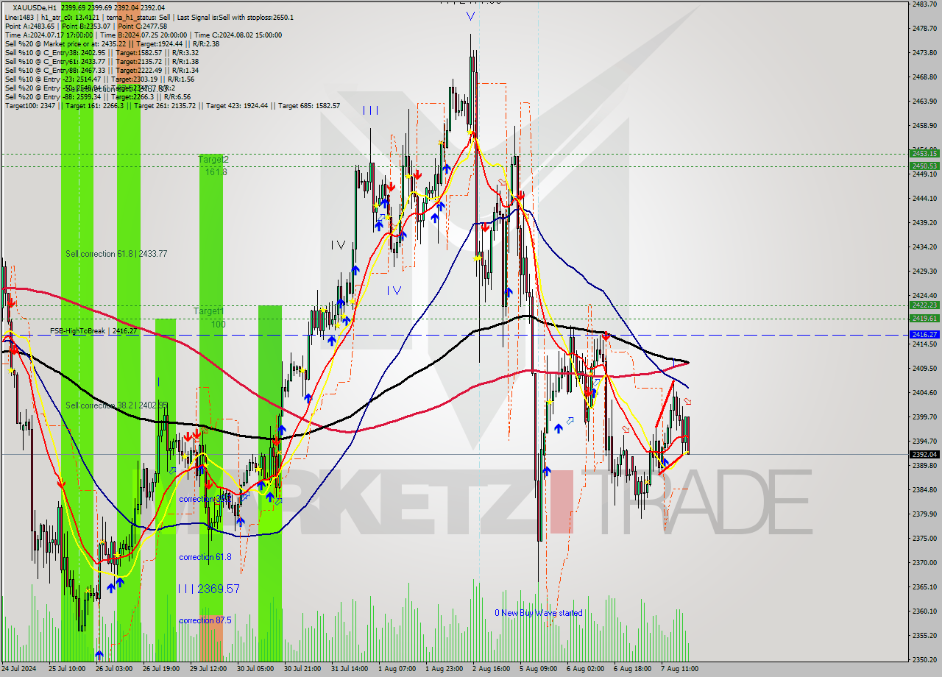The image size is (942, 677).
Task: Click the blue 'correction 87.5' label
Action: tap(205, 621)
